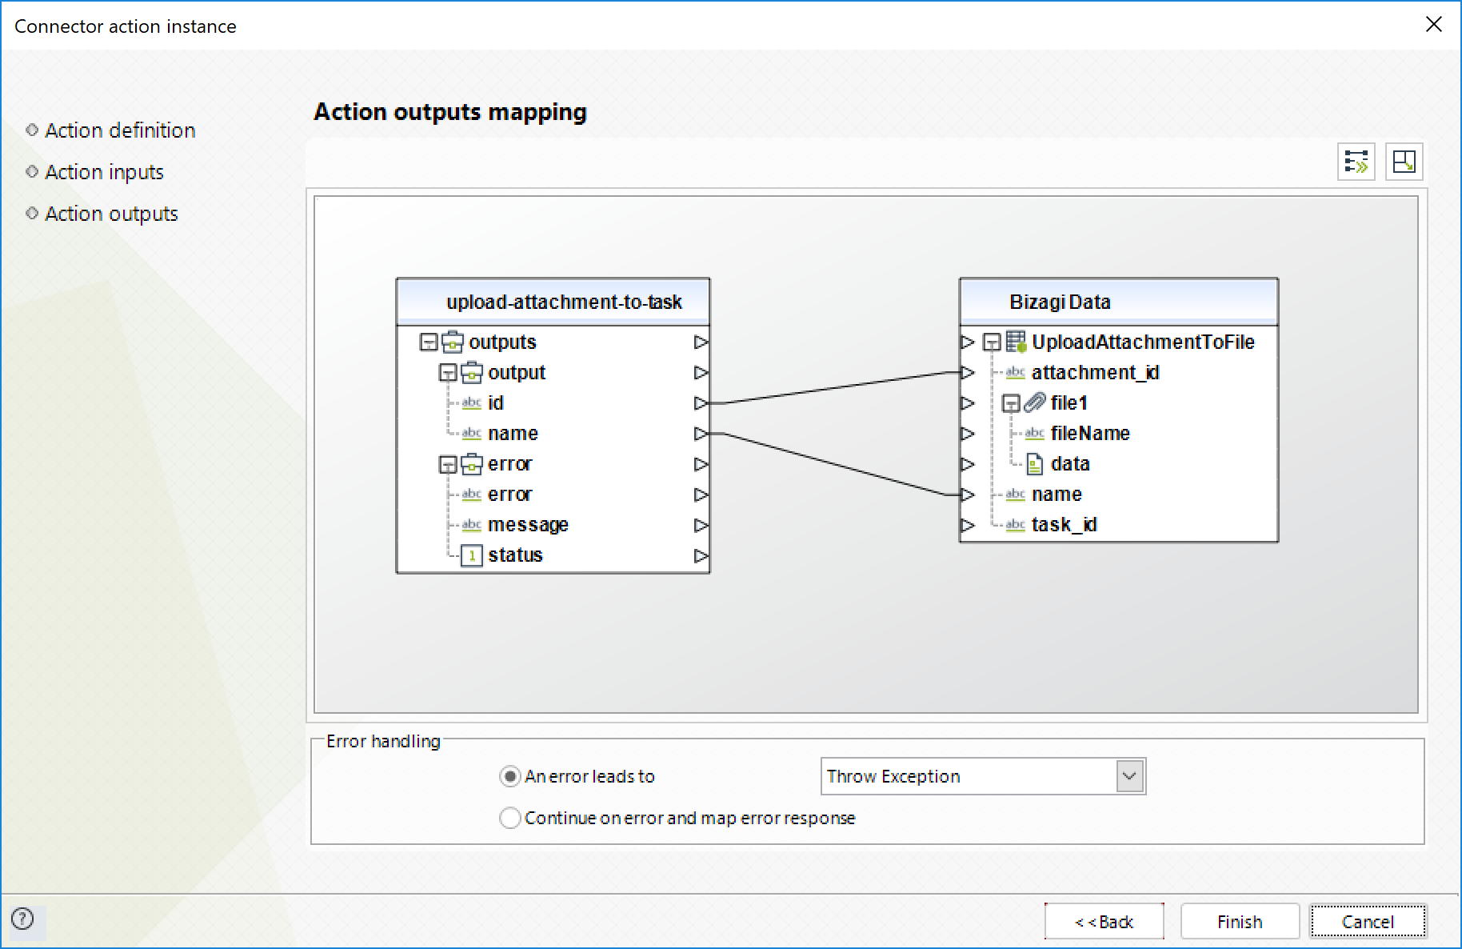Click the input connector arrow for fileName
The height and width of the screenshot is (949, 1462).
tap(968, 433)
